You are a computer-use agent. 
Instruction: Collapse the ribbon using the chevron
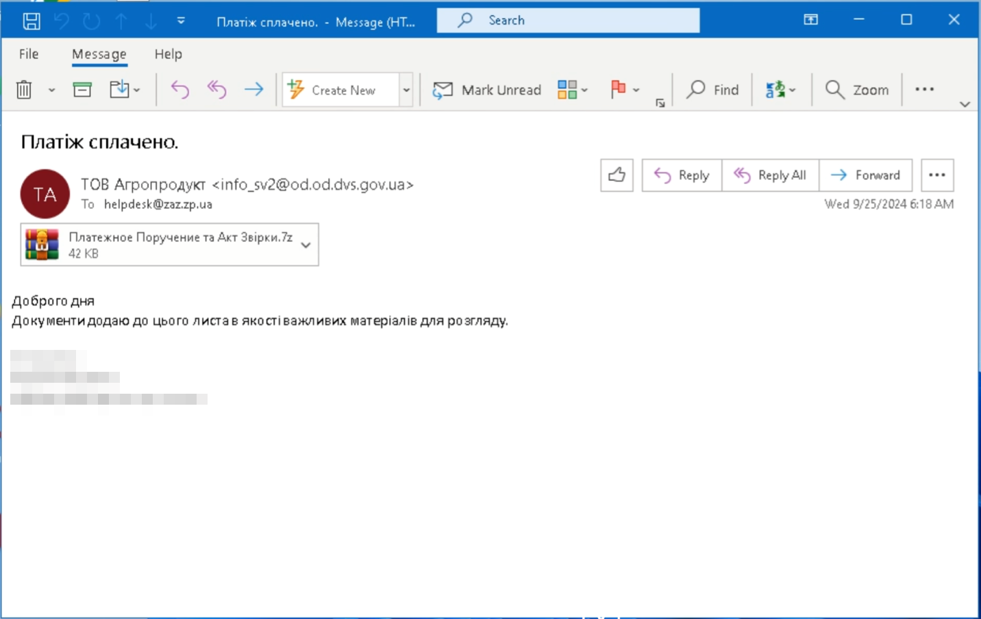tap(965, 104)
